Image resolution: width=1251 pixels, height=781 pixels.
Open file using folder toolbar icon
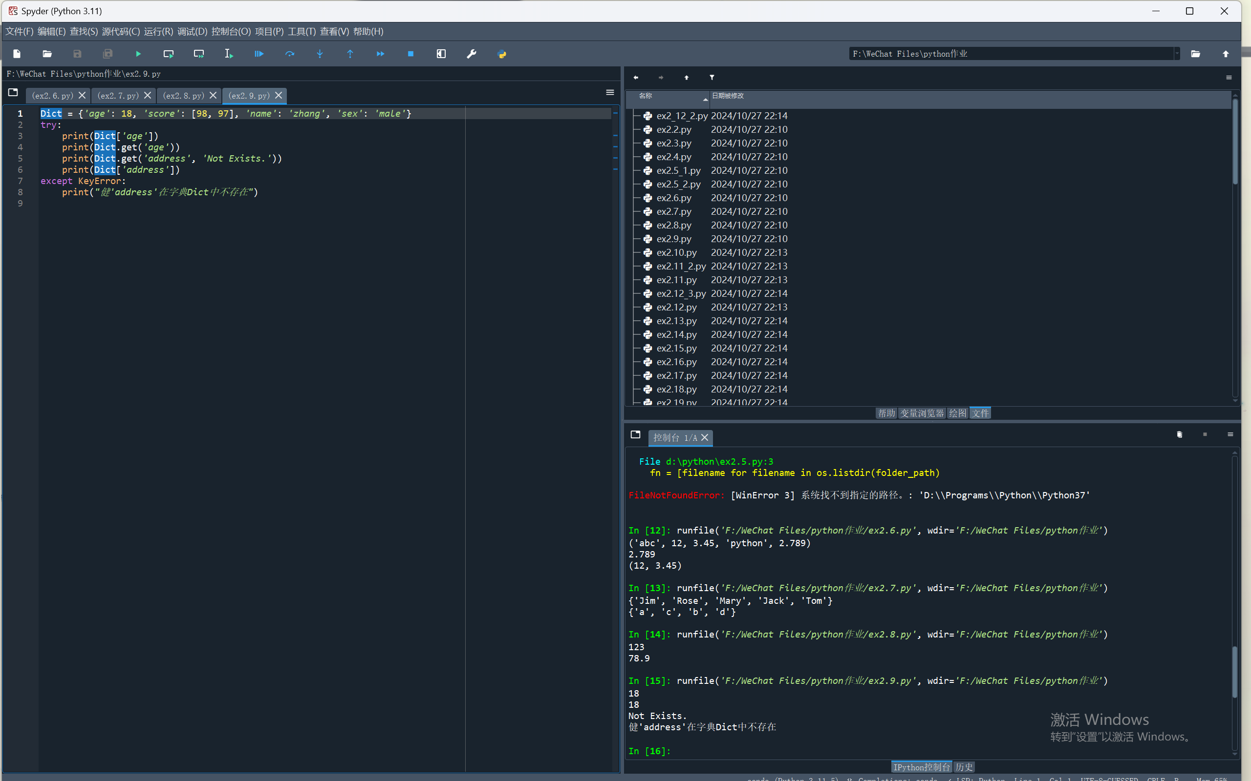tap(47, 54)
